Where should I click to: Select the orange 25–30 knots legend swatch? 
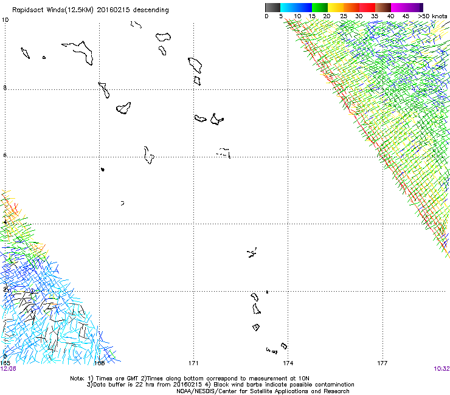pos(351,7)
